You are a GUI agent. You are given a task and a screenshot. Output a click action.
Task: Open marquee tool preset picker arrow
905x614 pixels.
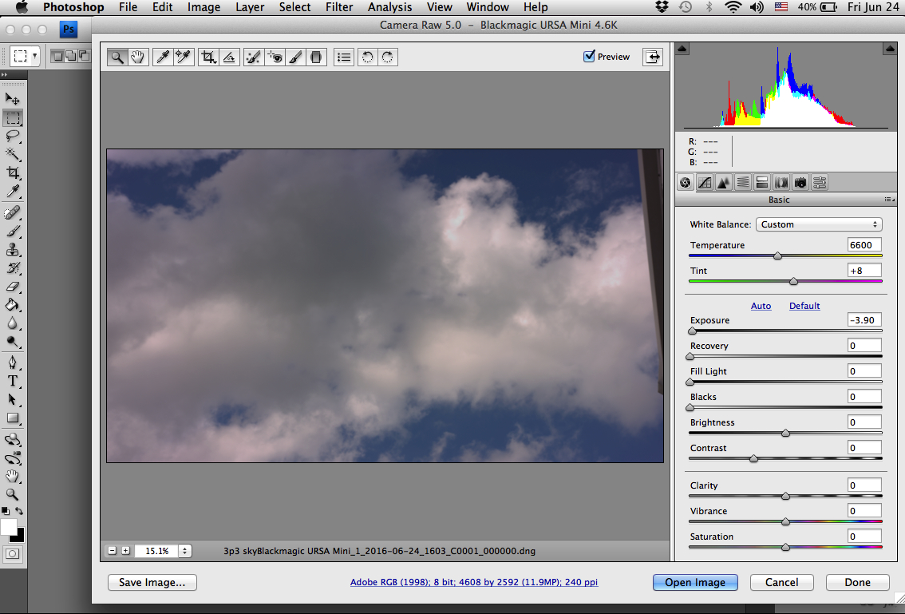[x=35, y=56]
